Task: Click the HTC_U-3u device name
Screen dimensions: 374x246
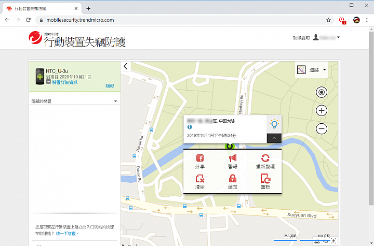Action: [x=57, y=71]
